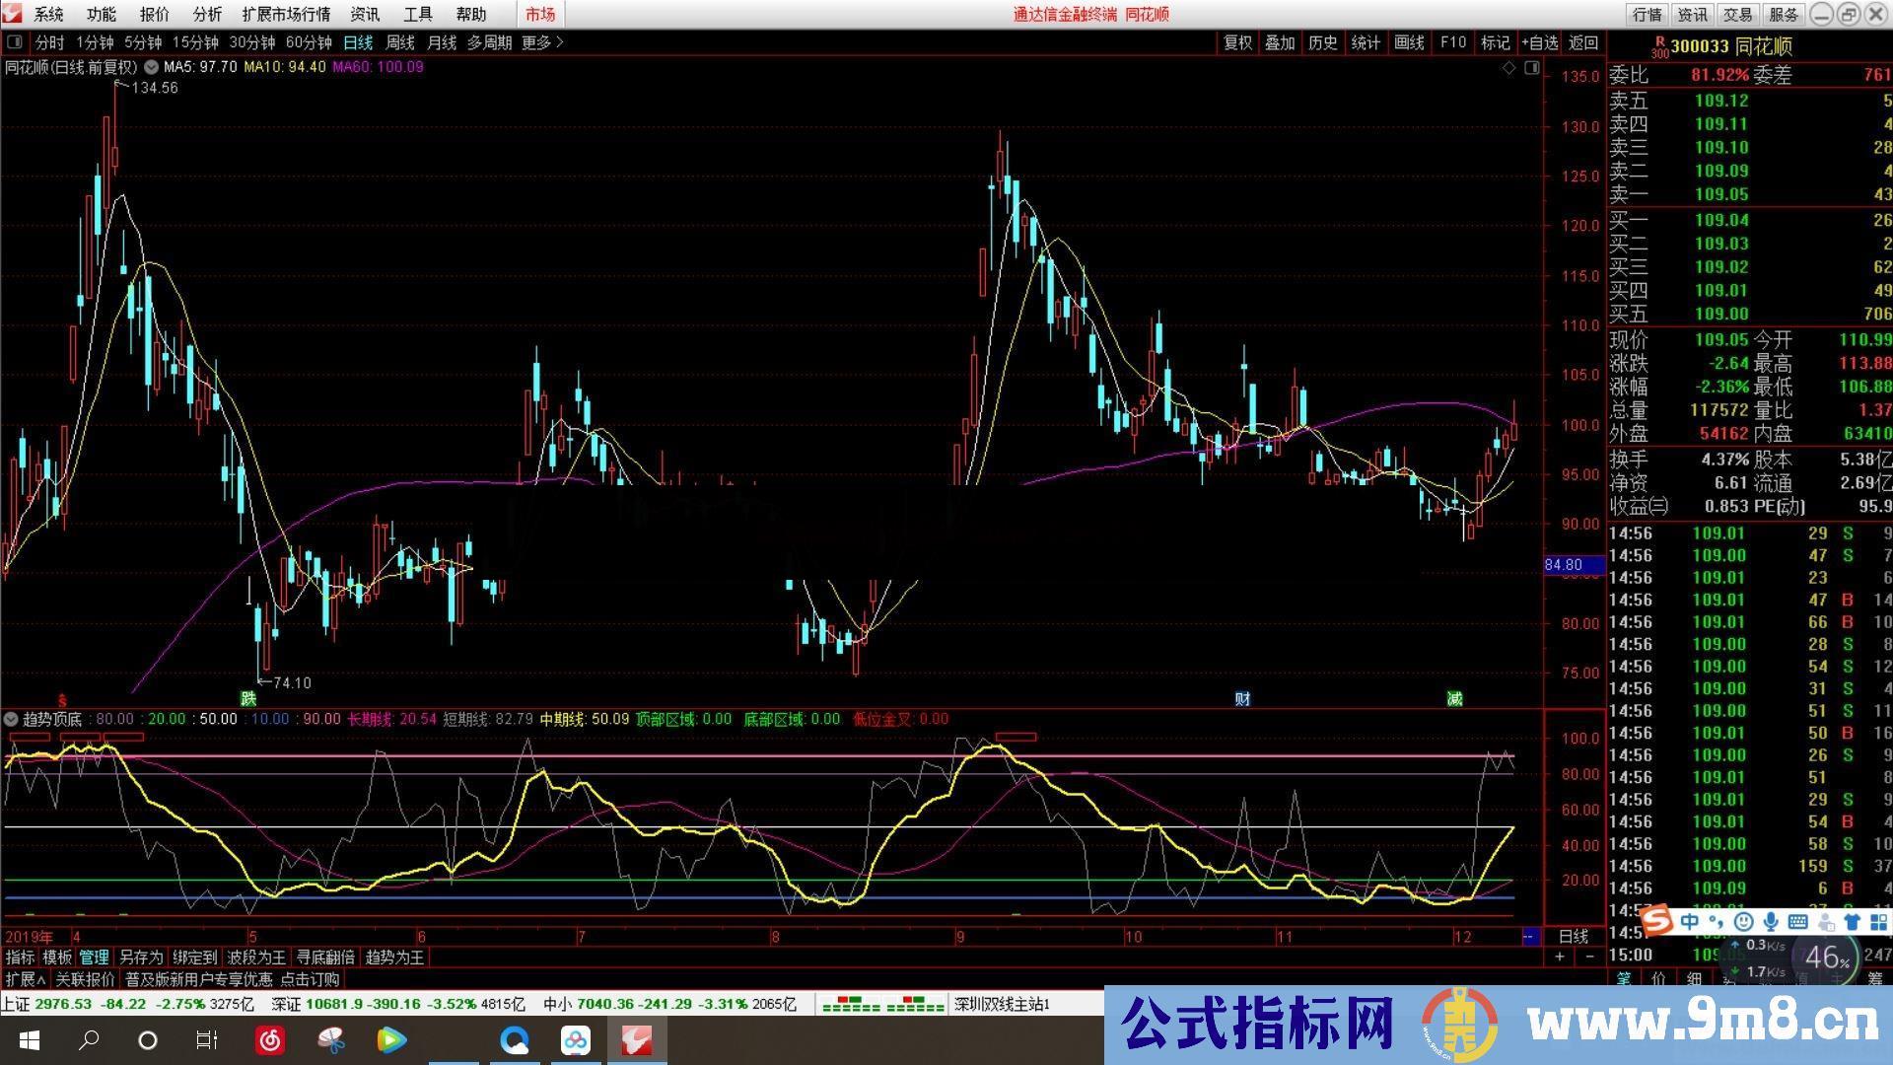Open the 分析 menu
This screenshot has height=1065, width=1893.
coord(208,14)
